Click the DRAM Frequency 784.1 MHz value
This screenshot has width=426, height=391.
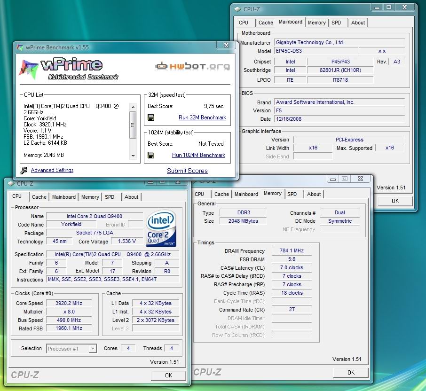click(x=292, y=250)
